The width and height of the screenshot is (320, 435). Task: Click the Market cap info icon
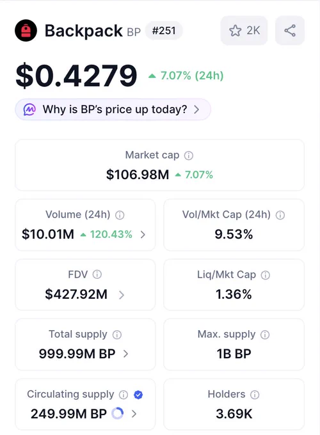point(189,155)
